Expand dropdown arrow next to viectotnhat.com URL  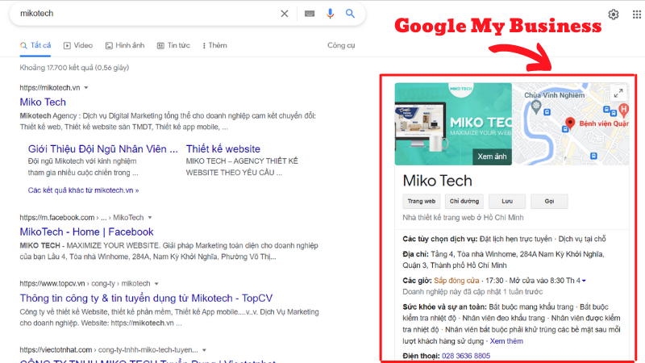click(x=204, y=350)
